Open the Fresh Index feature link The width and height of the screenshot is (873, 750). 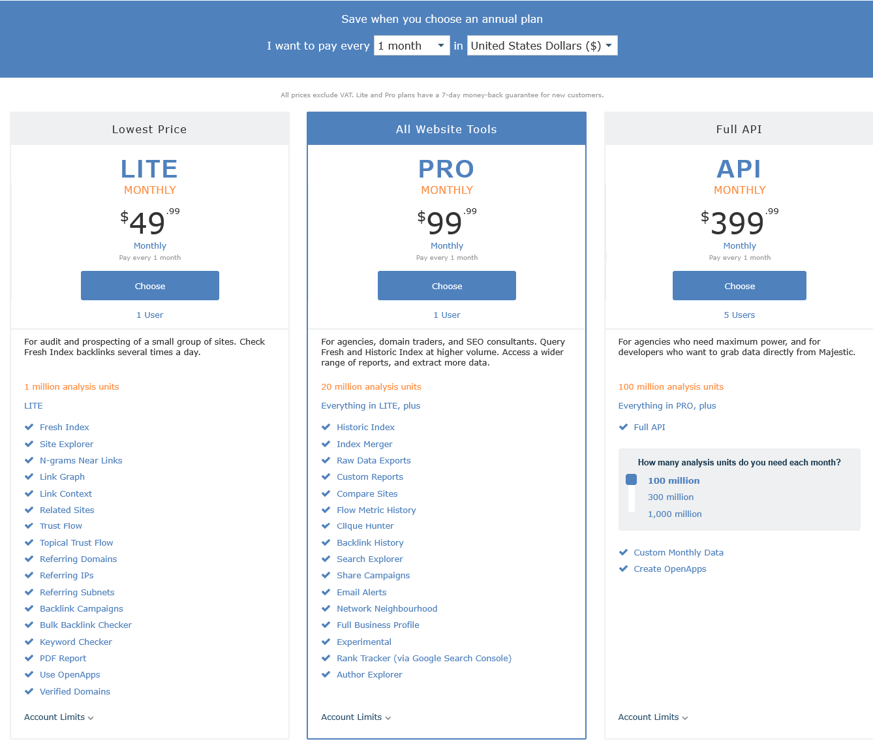pos(65,427)
